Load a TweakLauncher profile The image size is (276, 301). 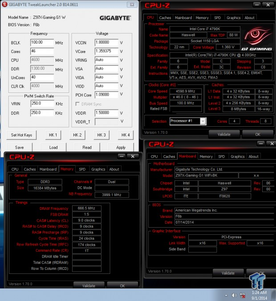53,148
